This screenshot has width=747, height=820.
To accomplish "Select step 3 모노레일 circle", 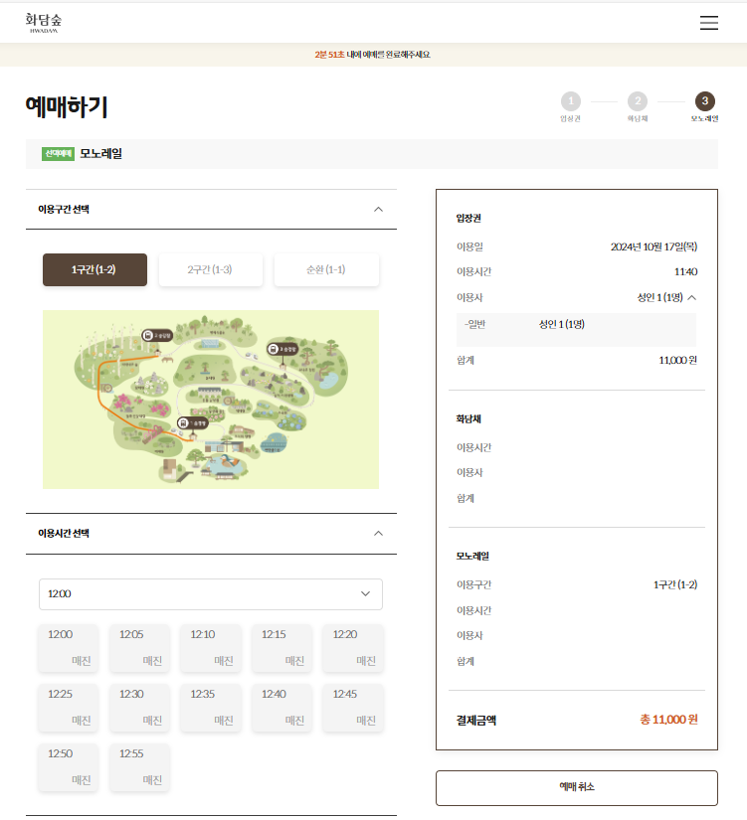I will 704,101.
